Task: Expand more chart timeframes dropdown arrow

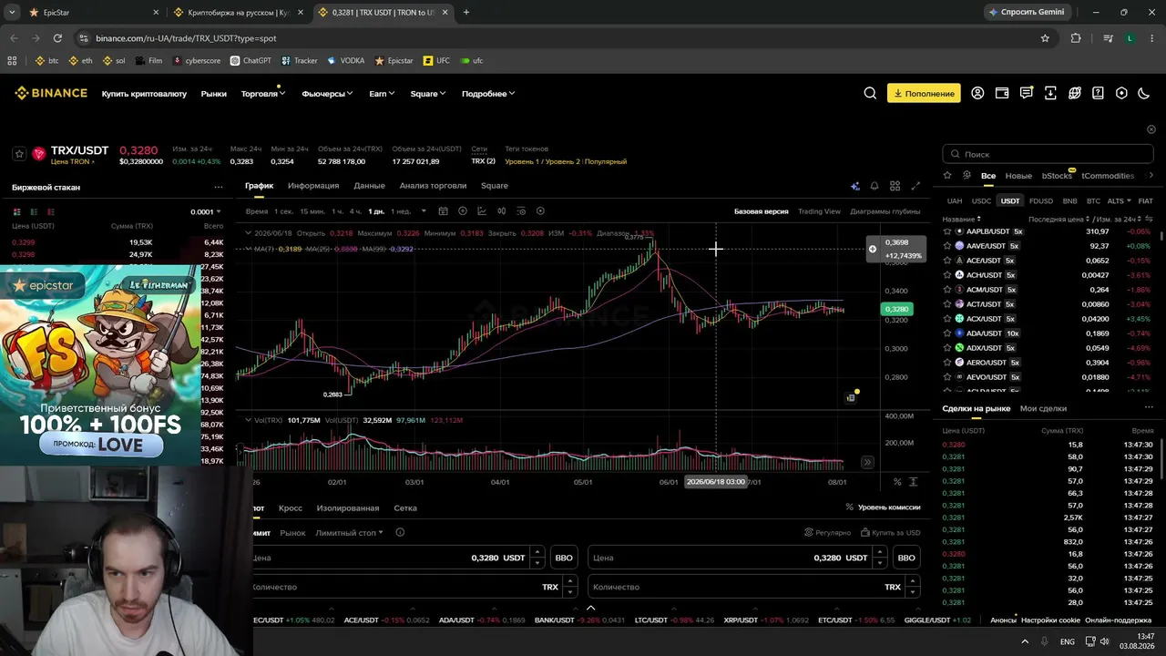Action: click(424, 211)
